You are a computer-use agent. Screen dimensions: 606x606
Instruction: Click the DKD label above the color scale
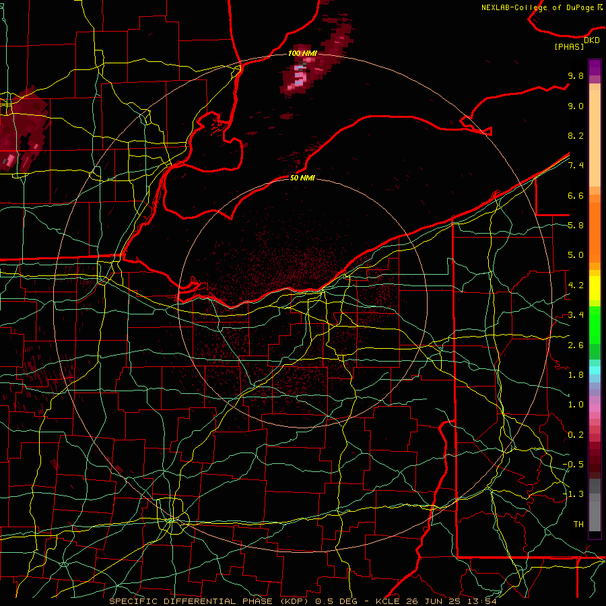coord(592,40)
